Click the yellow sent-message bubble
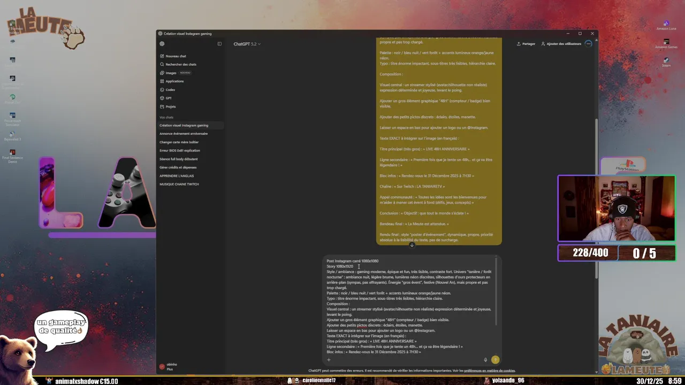This screenshot has width=685, height=385. [439, 141]
